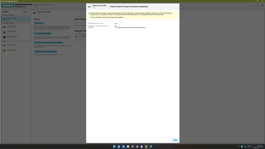Click the Physical Devices icon

[x=4, y=32]
